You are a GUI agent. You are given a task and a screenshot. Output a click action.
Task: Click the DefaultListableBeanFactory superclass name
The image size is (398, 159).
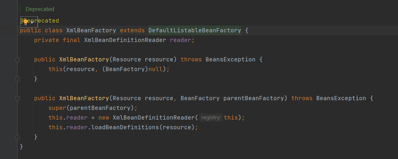coord(195,30)
